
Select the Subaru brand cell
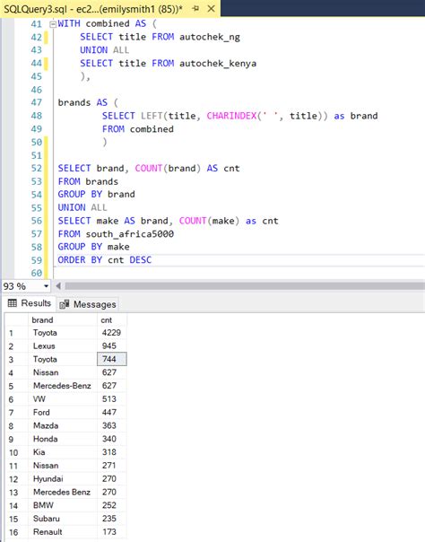click(x=63, y=519)
